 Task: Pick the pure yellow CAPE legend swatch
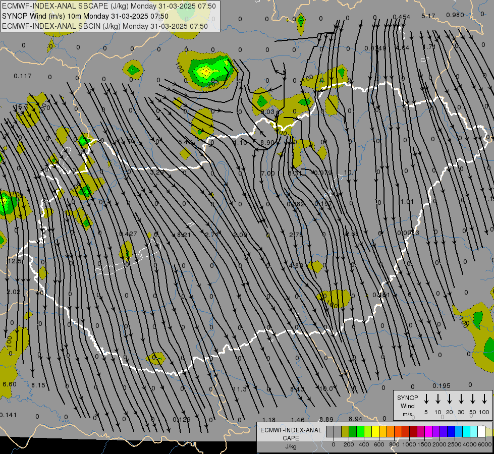coord(375,431)
